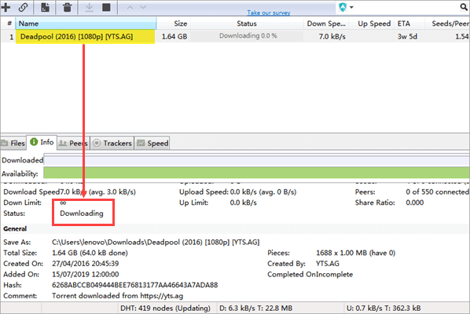470x314 pixels.
Task: Sort by the Up Speed column header
Action: (372, 24)
